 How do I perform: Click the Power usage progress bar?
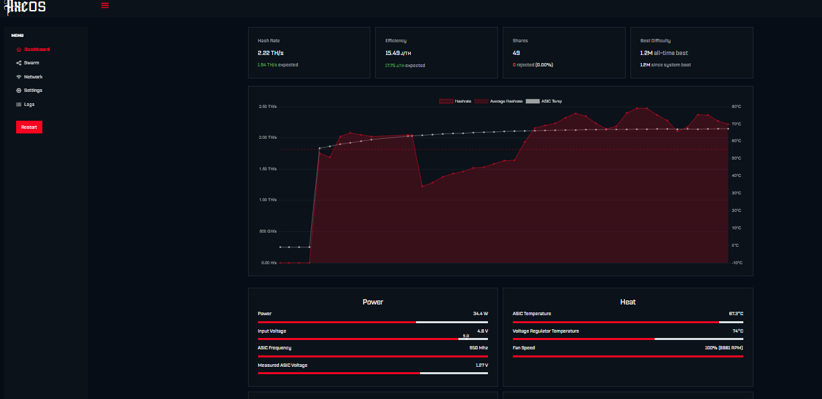click(x=372, y=322)
